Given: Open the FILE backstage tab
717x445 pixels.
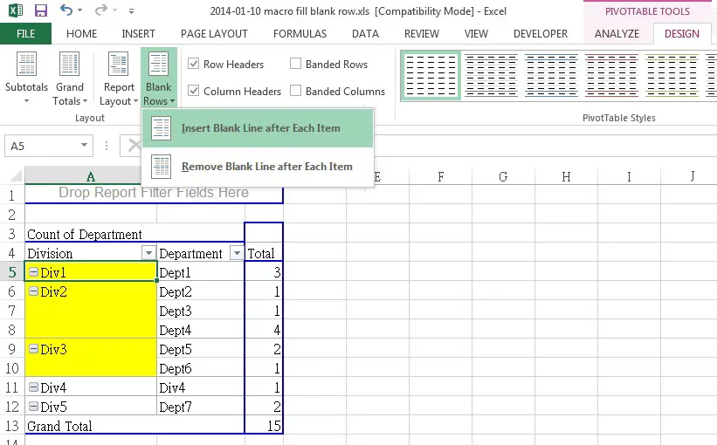Looking at the screenshot, I should (x=25, y=34).
